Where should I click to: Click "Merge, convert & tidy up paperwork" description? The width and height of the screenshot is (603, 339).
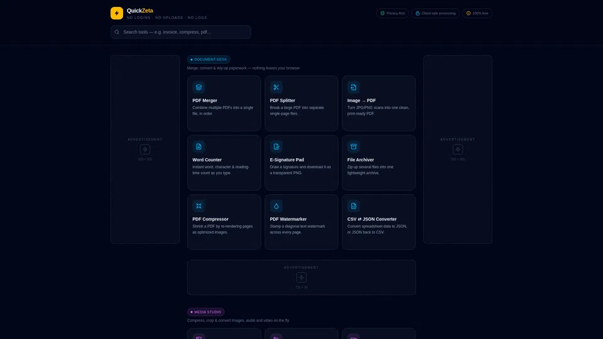coord(244,68)
